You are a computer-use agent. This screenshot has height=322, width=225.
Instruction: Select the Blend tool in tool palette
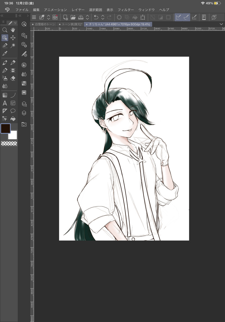(5, 86)
